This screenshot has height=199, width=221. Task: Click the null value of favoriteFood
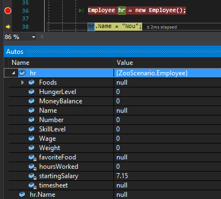(122, 157)
